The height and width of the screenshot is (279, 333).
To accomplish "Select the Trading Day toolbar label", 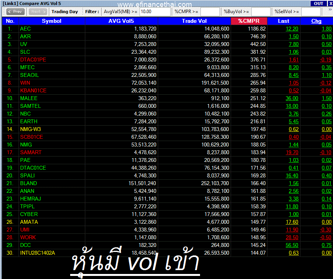I will 65,12.
